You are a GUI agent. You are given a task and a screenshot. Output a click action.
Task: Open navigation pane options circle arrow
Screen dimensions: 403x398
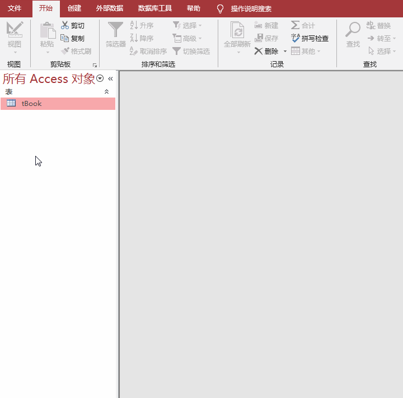coord(100,78)
